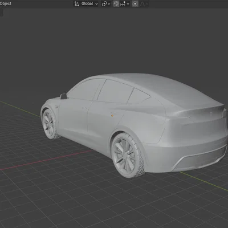Open the snapping options dropdown
This screenshot has width=228, height=228.
point(125,3)
